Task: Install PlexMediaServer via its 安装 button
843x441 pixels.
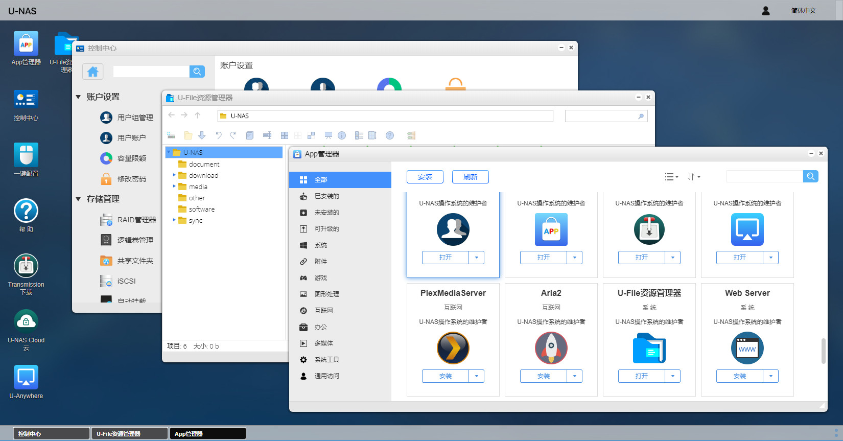Action: (446, 376)
